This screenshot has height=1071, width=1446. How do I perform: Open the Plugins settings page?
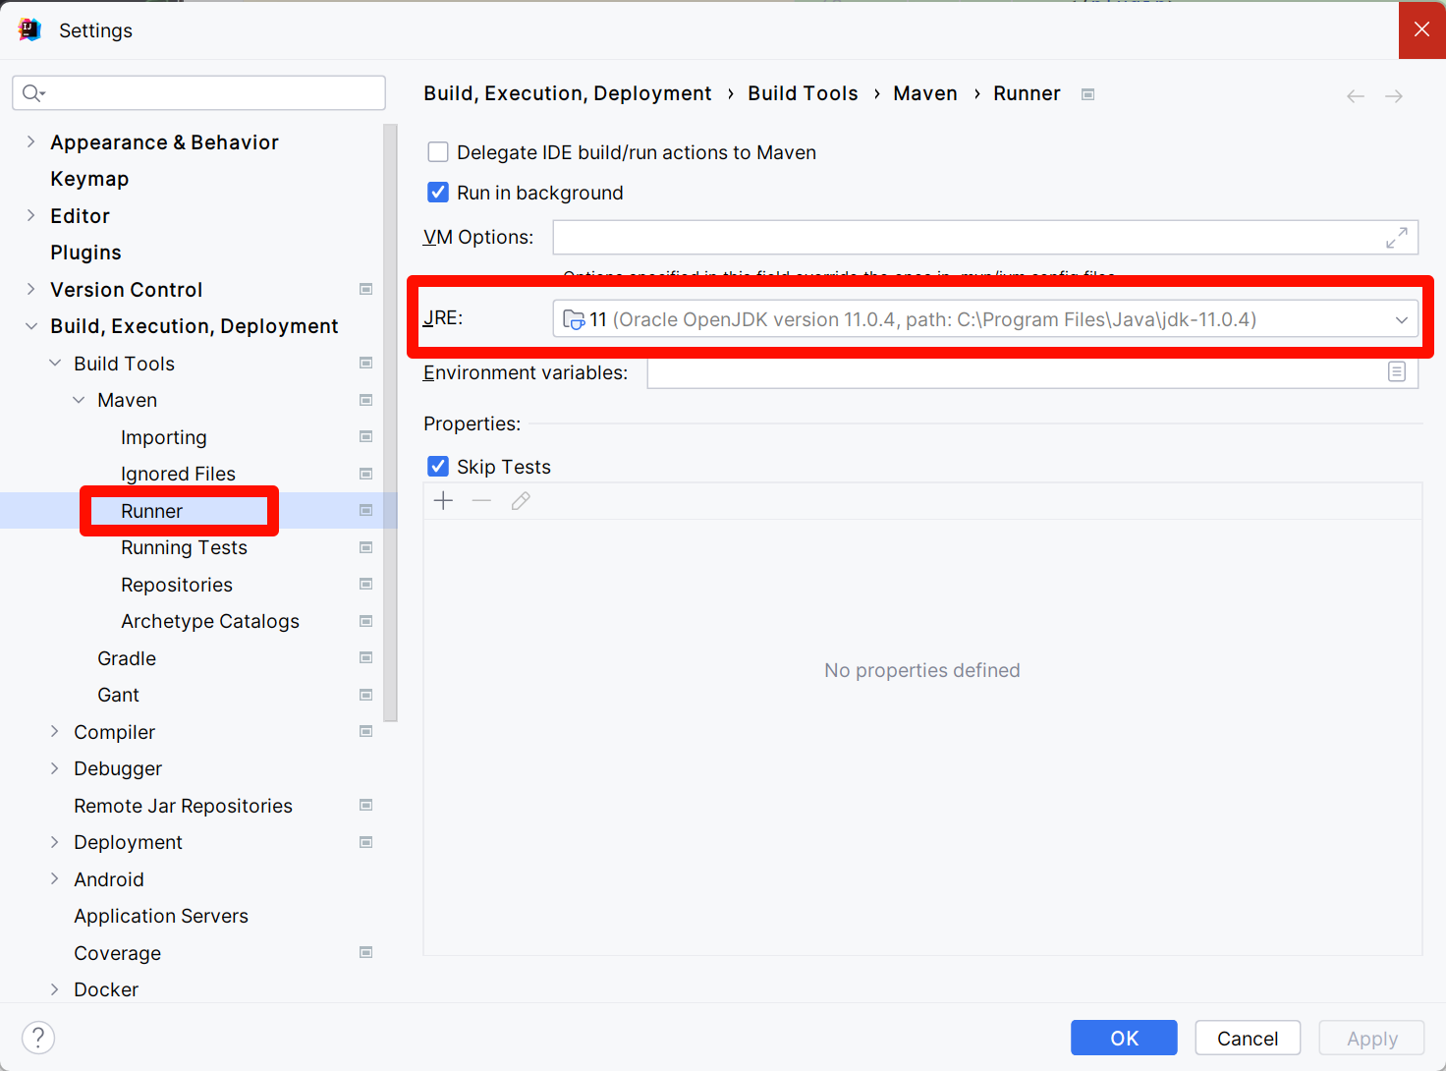point(85,253)
